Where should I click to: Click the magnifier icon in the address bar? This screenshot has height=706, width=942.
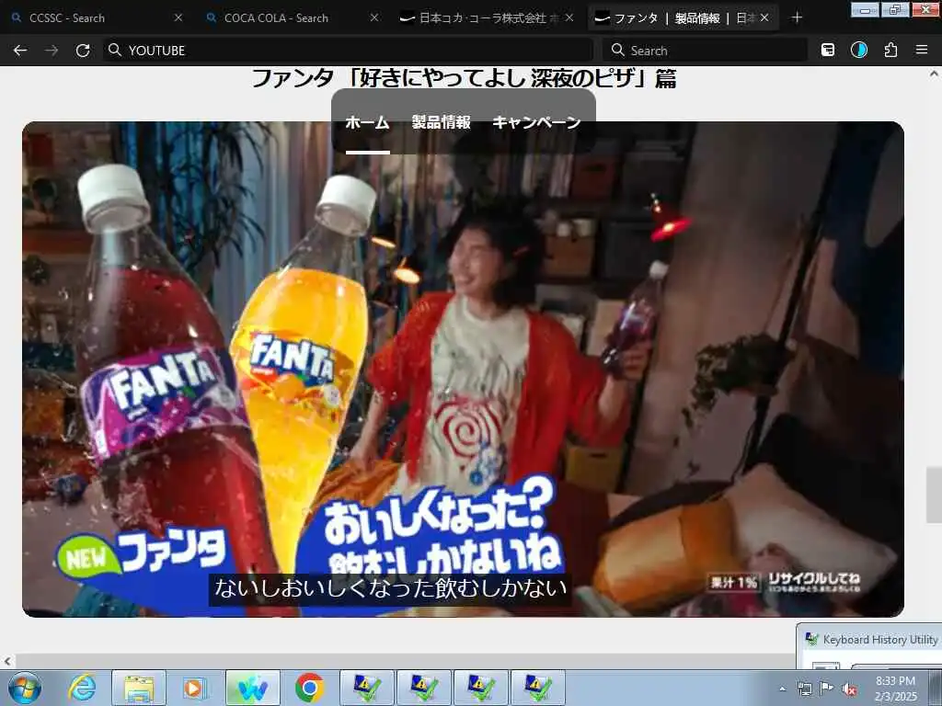[114, 50]
